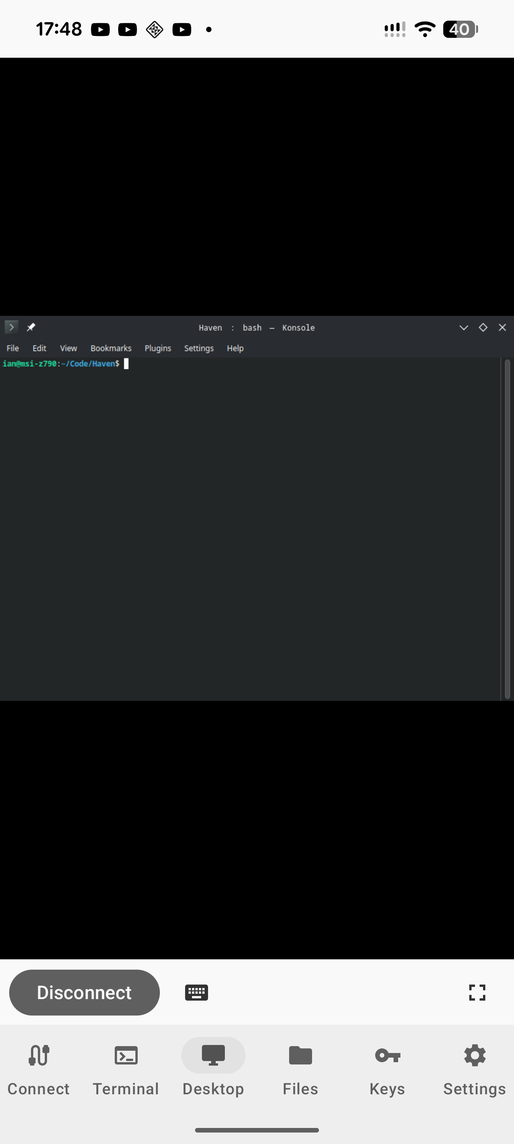Expand the Bookmarks menu

coord(111,348)
